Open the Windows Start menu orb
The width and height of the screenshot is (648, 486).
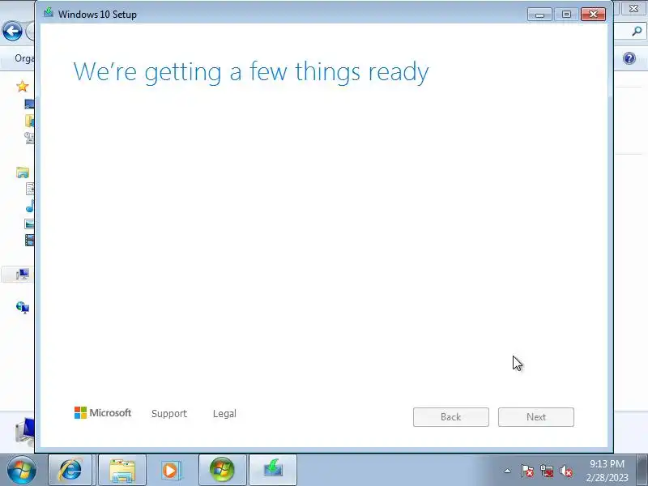[21, 471]
